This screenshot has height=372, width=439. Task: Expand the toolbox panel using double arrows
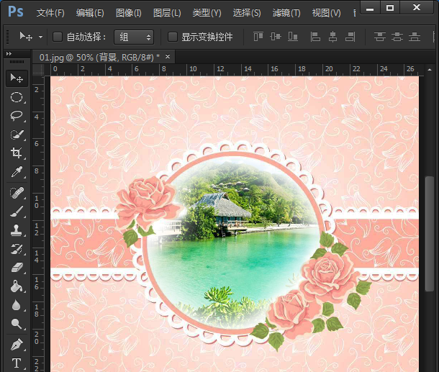(x=8, y=54)
